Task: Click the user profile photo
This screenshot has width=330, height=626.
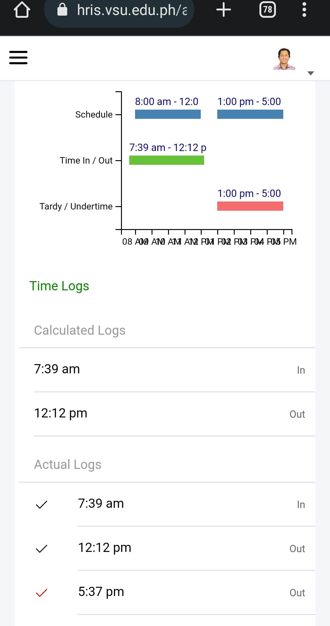Action: (x=284, y=59)
